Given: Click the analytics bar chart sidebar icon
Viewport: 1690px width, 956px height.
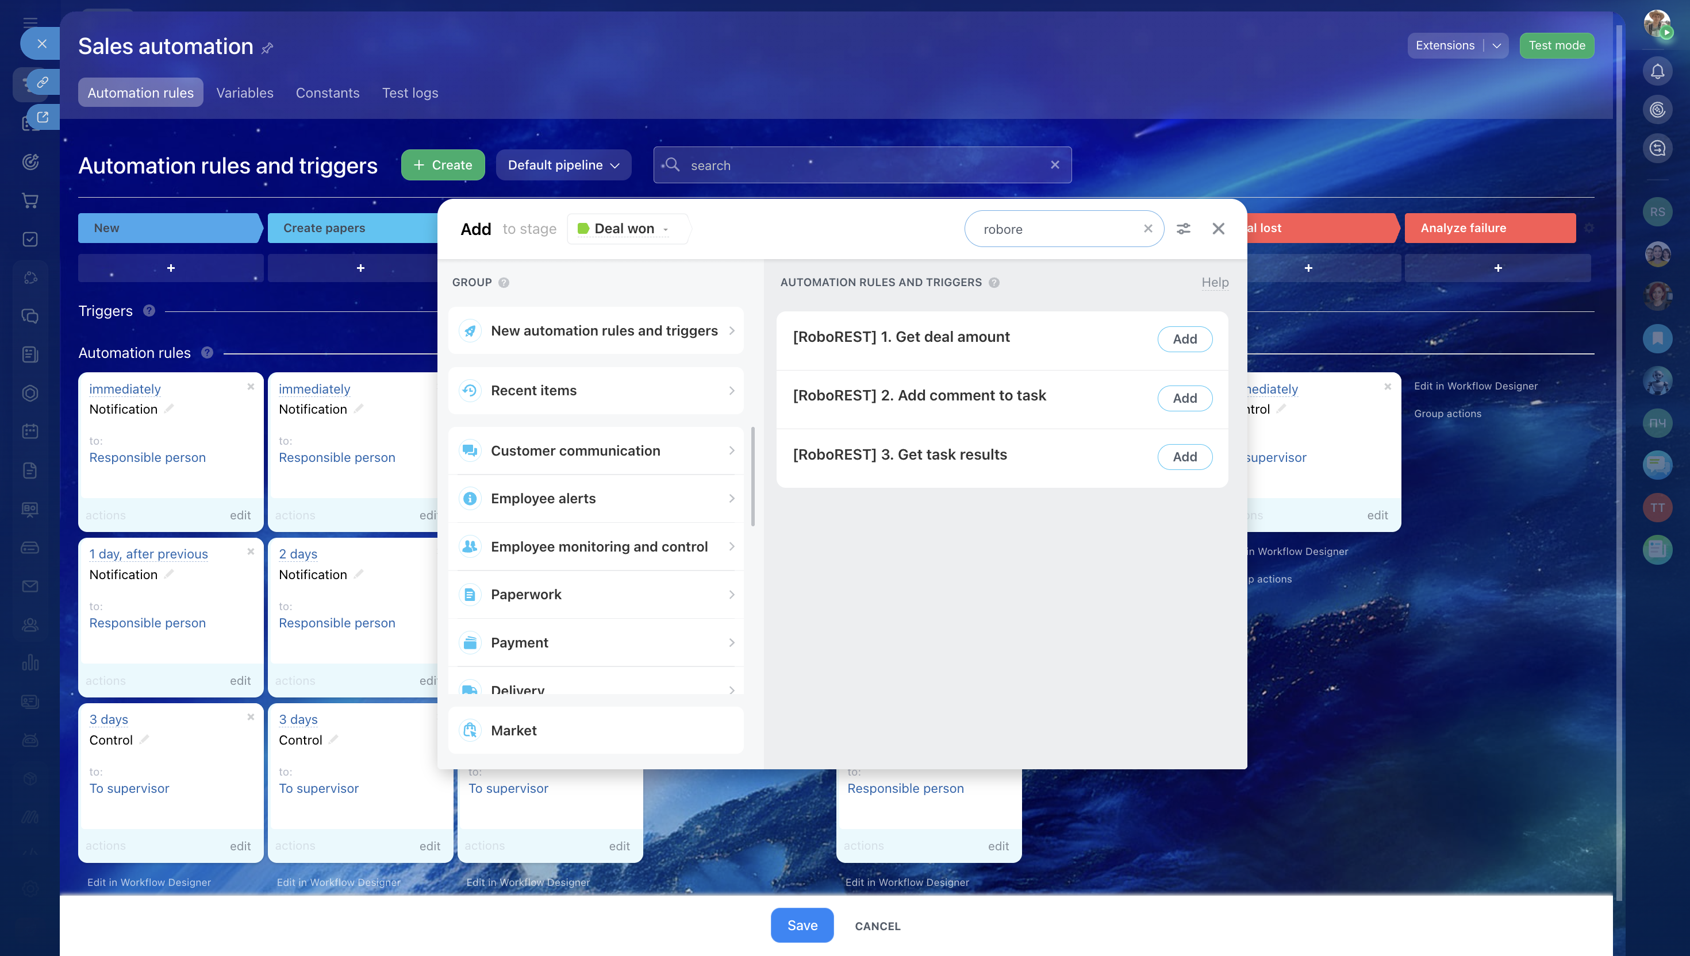Looking at the screenshot, I should pyautogui.click(x=30, y=662).
